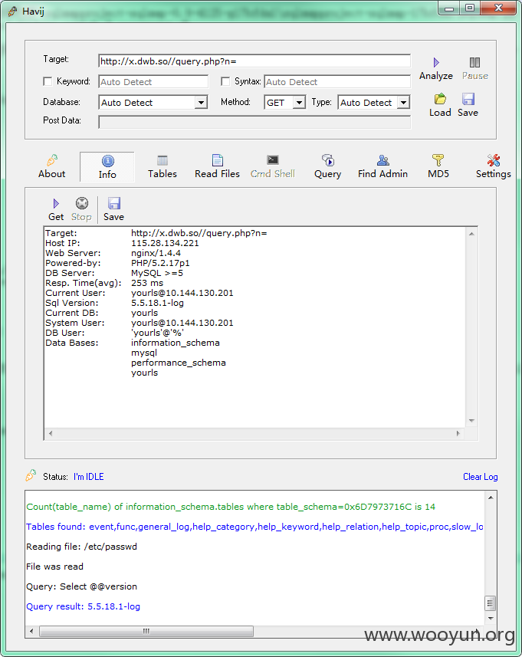Enable the Syntax checkbox

(225, 81)
